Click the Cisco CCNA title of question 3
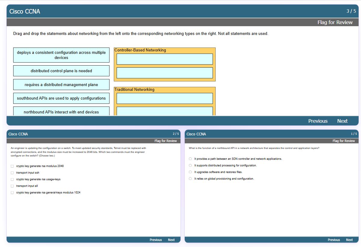Image resolution: width=361 pixels, height=247 pixels. pyautogui.click(x=25, y=11)
